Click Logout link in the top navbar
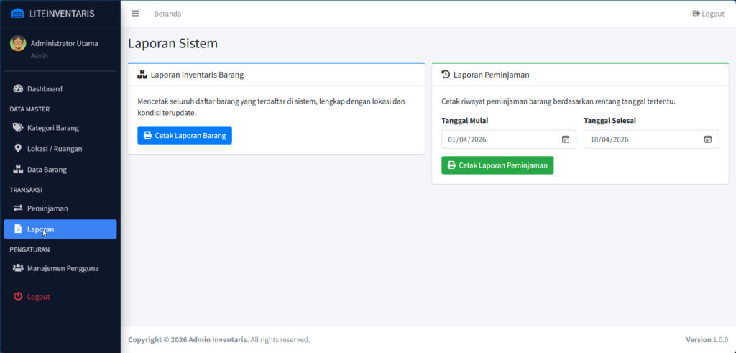The width and height of the screenshot is (736, 353). point(708,14)
